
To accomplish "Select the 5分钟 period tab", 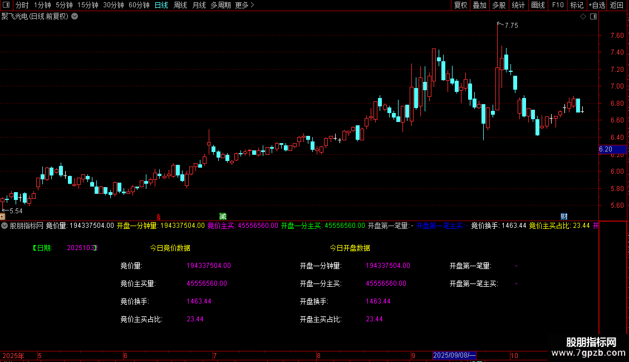I will point(64,5).
